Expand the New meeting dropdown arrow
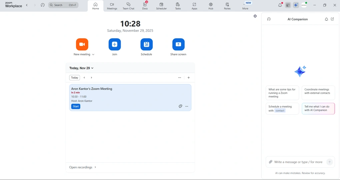The height and width of the screenshot is (180, 340). click(x=93, y=54)
